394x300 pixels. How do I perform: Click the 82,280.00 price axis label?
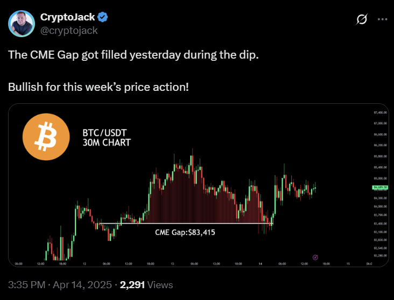click(380, 256)
